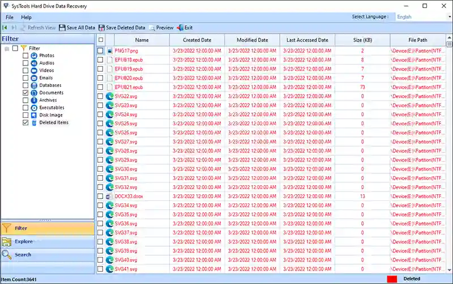Collapse the Filter tree node
This screenshot has width=453, height=284.
click(x=7, y=49)
